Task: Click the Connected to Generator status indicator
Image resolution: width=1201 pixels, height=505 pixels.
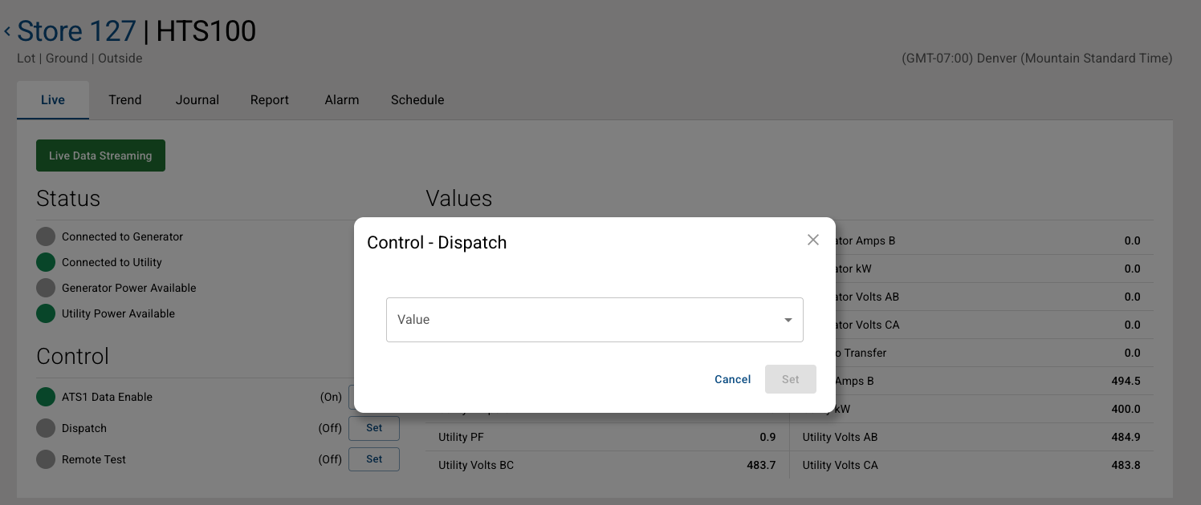Action: (x=46, y=236)
